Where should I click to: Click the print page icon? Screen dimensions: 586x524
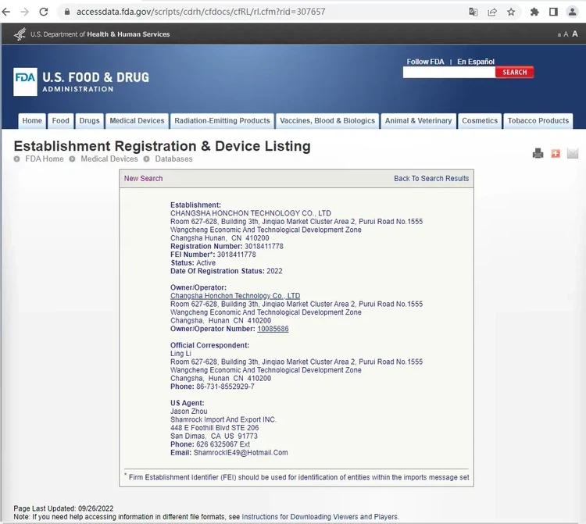(538, 154)
